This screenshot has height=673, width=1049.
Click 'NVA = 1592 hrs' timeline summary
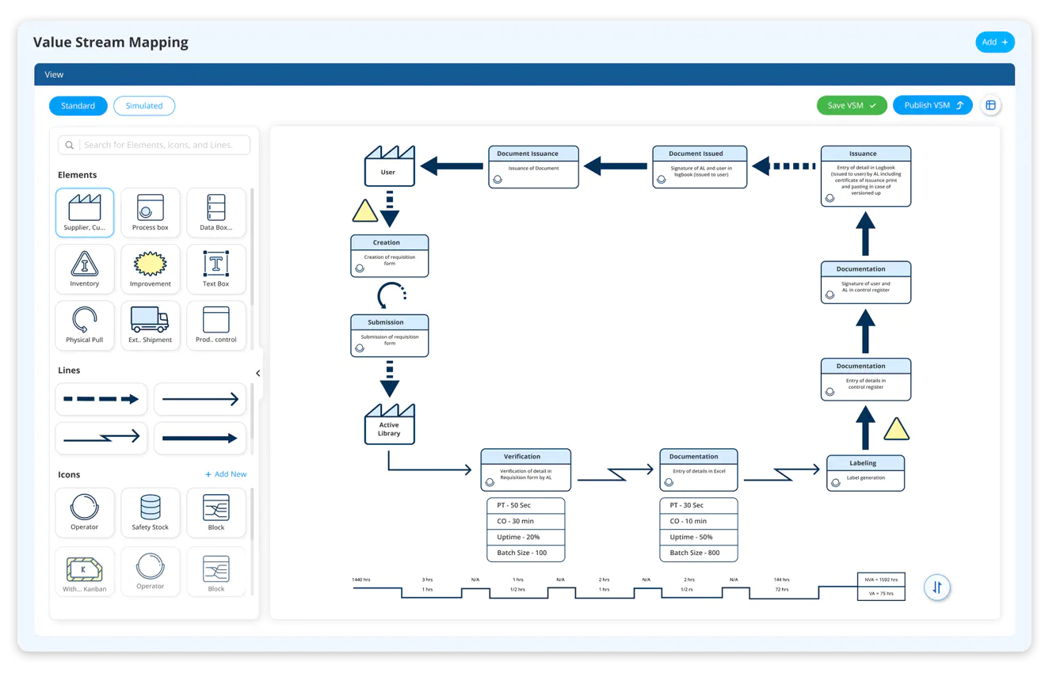[881, 580]
